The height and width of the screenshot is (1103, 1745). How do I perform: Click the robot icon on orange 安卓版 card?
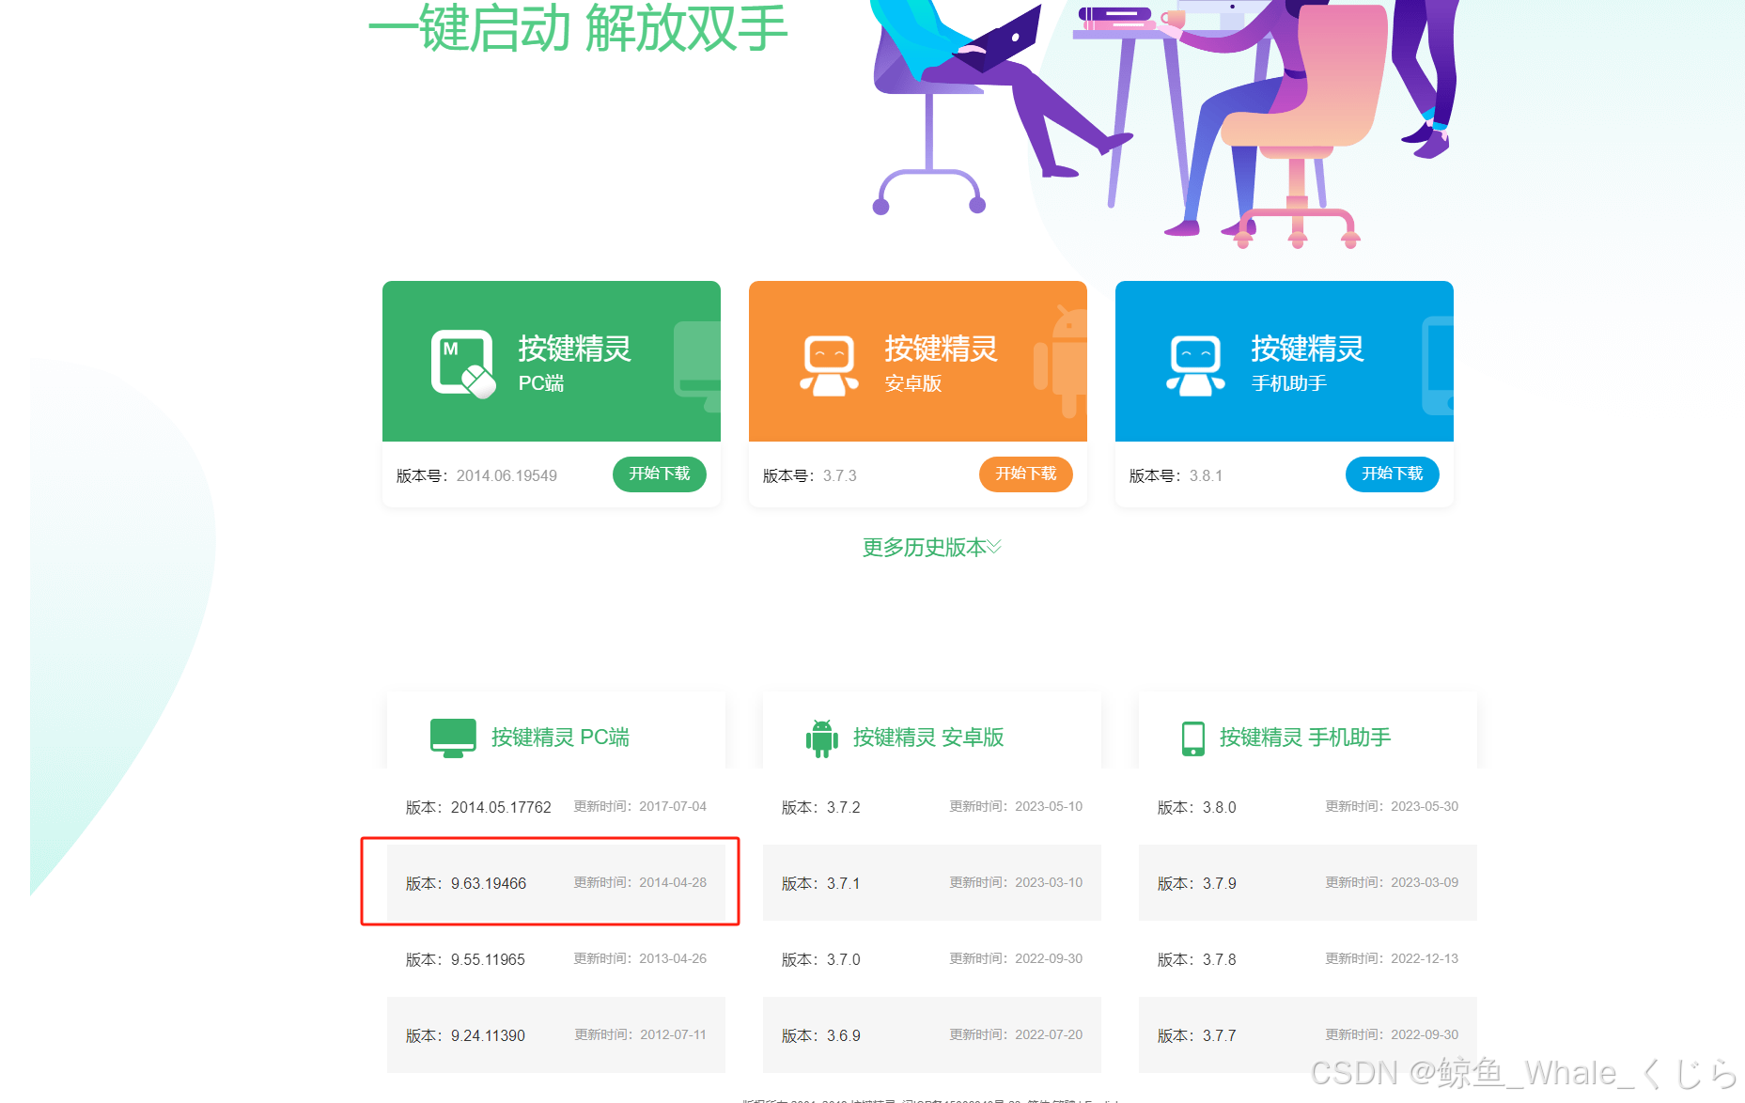(x=829, y=365)
